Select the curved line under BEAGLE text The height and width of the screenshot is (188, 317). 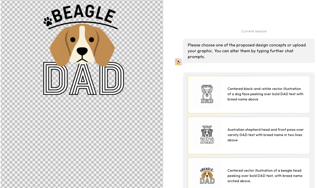pyautogui.click(x=83, y=25)
